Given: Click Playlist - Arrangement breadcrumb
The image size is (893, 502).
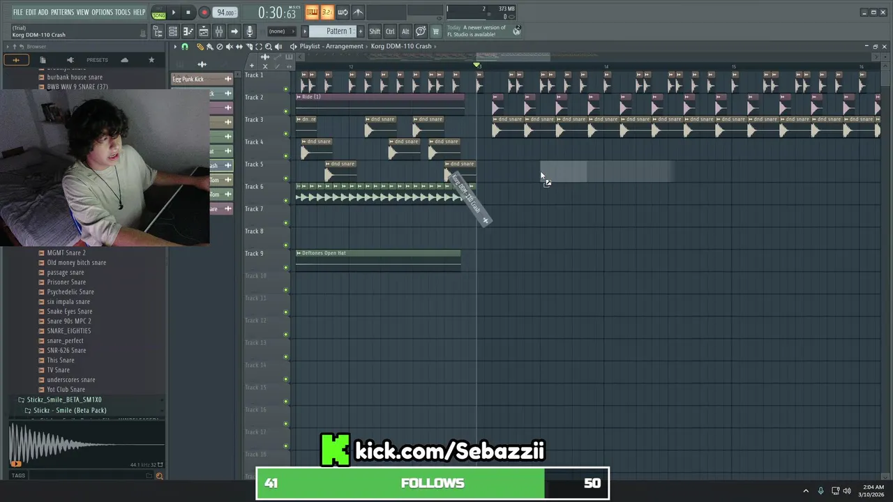Looking at the screenshot, I should (x=331, y=47).
